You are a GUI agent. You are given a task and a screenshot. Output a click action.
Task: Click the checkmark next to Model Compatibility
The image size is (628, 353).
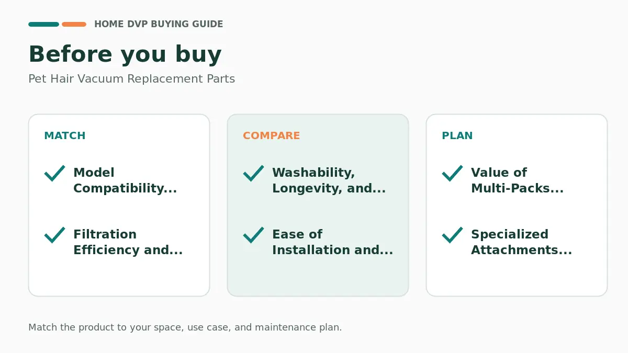click(x=55, y=173)
